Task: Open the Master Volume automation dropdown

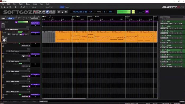Action: click(x=17, y=29)
